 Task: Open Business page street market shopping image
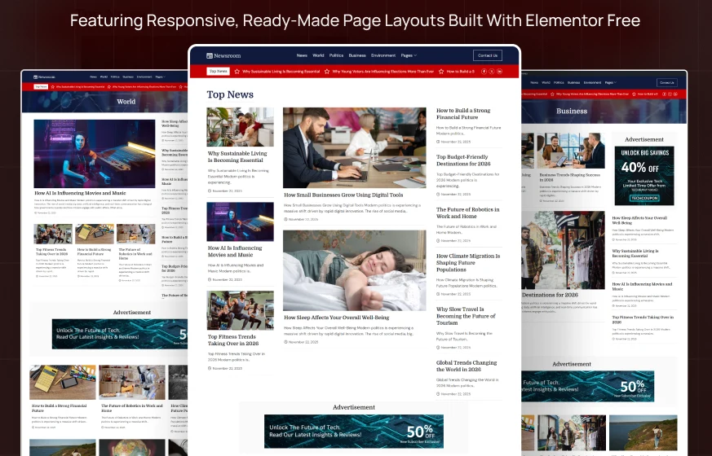(563, 250)
